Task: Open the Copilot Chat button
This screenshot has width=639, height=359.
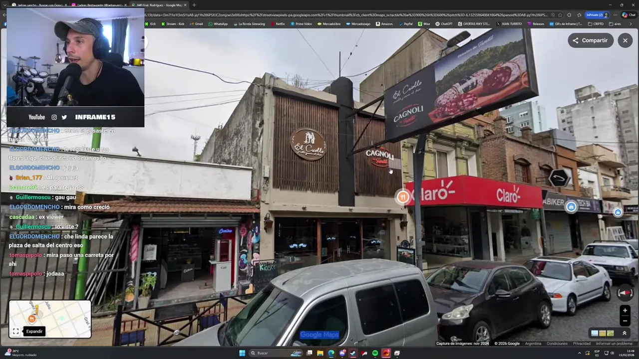Action: coord(628,15)
